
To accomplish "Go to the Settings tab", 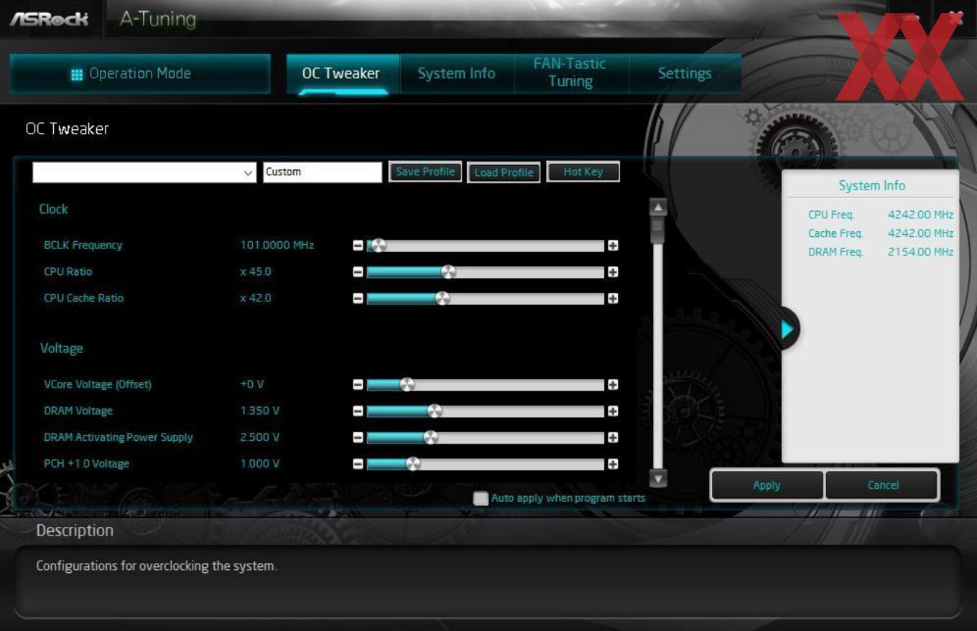I will click(685, 73).
